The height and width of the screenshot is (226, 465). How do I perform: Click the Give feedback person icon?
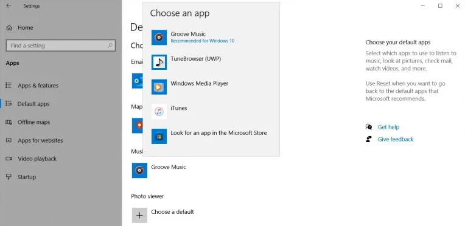tap(369, 139)
